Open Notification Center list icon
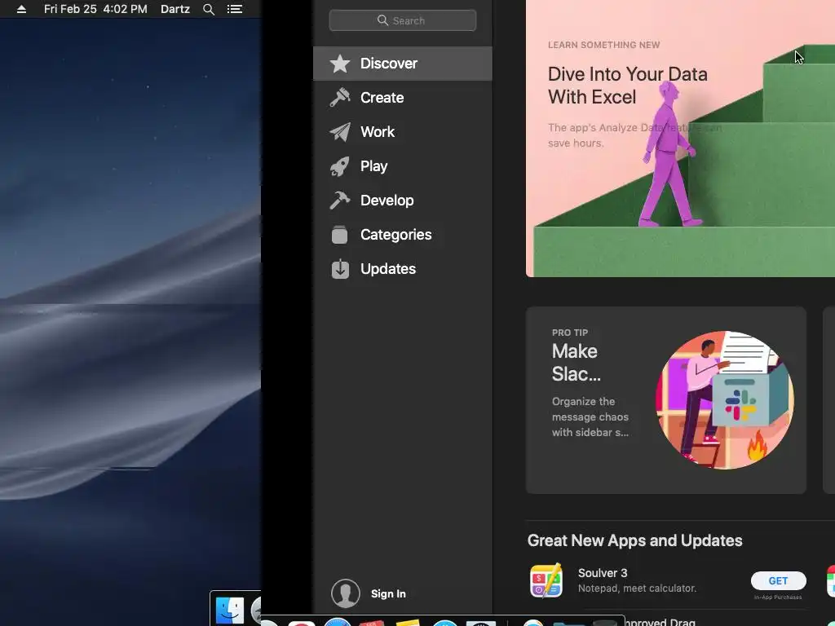Viewport: 835px width, 626px height. pos(235,9)
